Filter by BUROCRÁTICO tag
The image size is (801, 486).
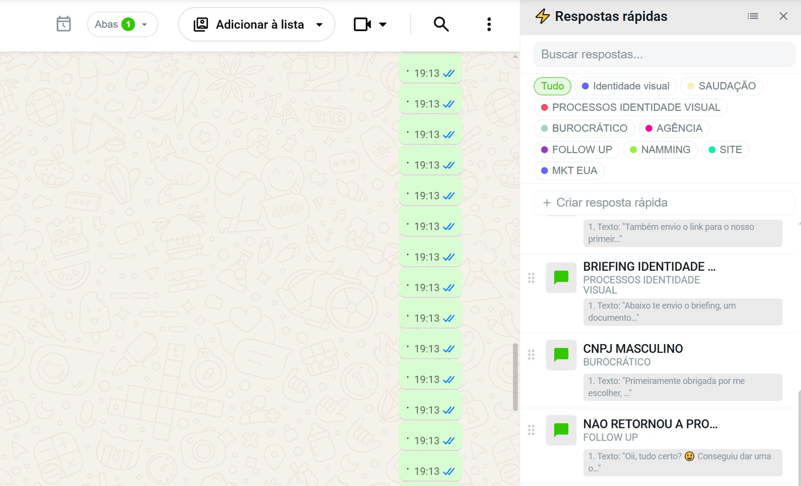point(584,128)
